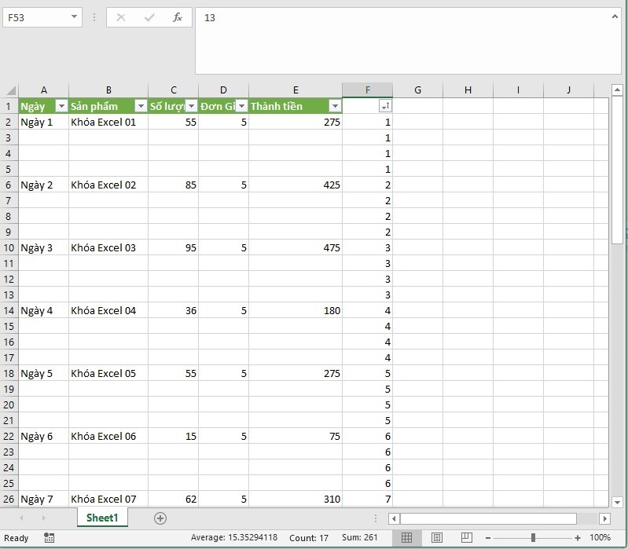This screenshot has height=549, width=628.
Task: Select column B header
Action: [108, 90]
